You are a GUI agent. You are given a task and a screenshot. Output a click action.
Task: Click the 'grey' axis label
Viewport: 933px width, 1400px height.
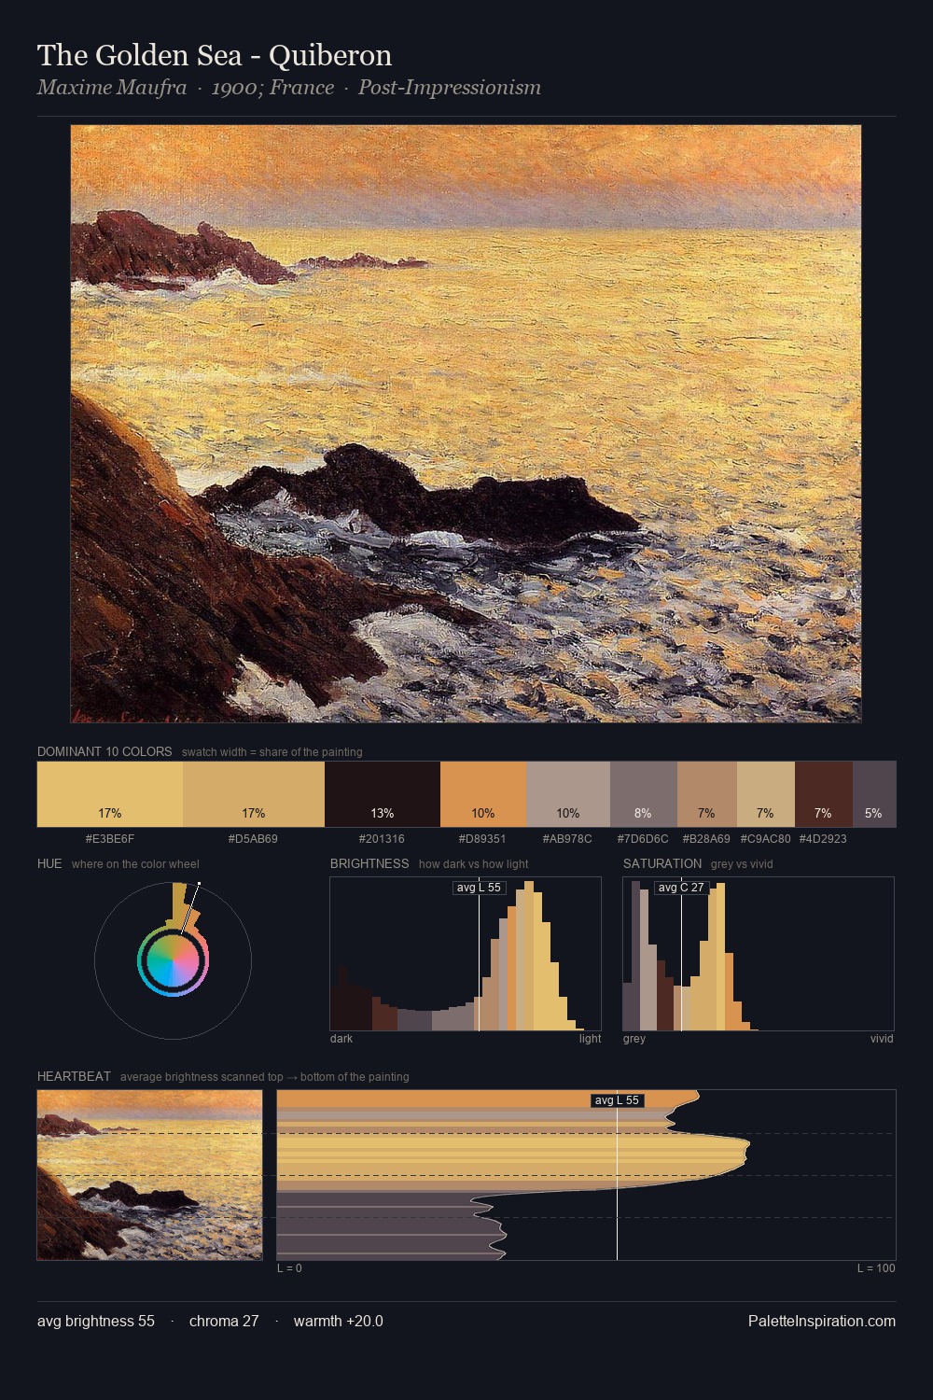(634, 1039)
